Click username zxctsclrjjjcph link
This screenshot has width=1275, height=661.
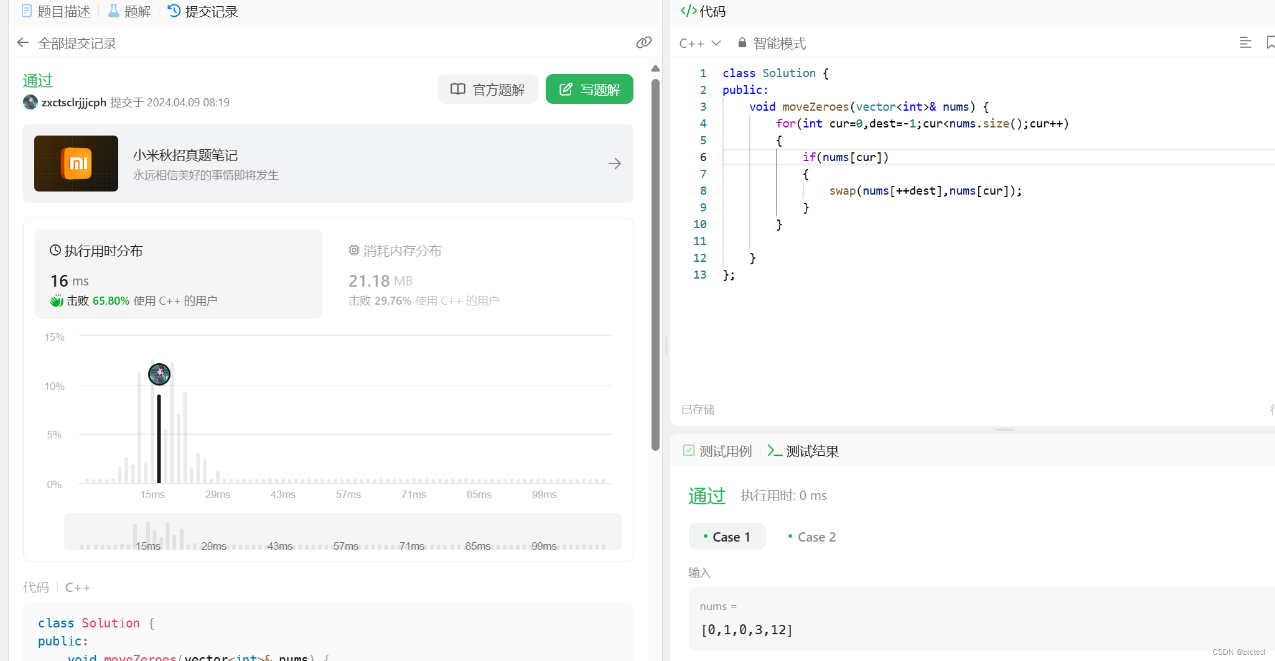point(73,103)
